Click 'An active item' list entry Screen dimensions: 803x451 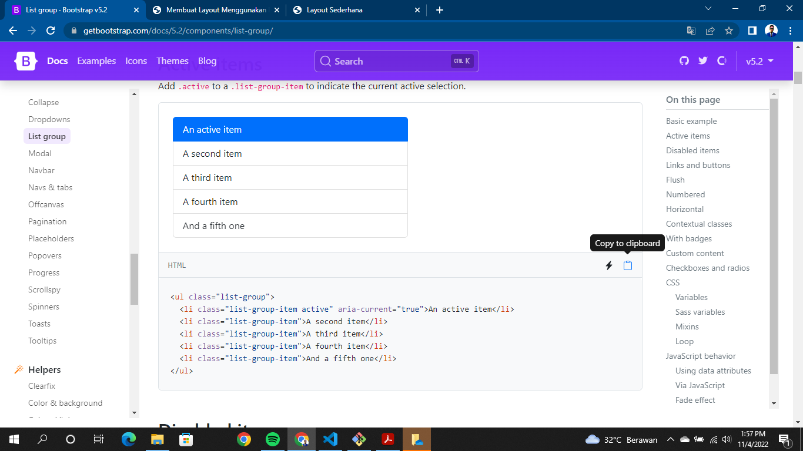point(290,129)
